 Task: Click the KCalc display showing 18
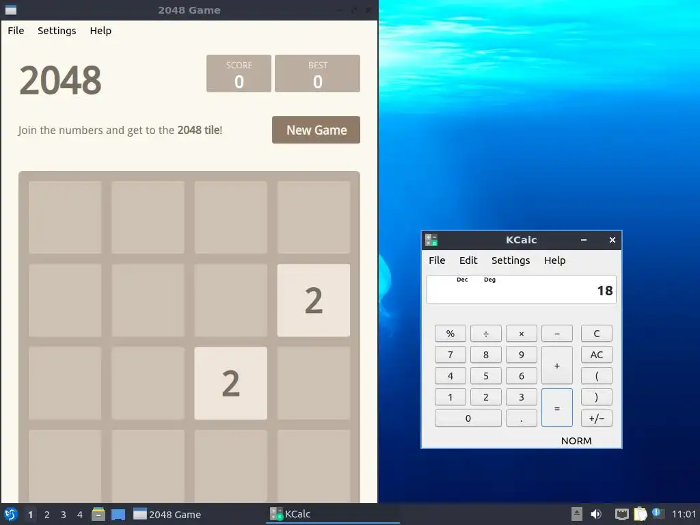click(522, 290)
